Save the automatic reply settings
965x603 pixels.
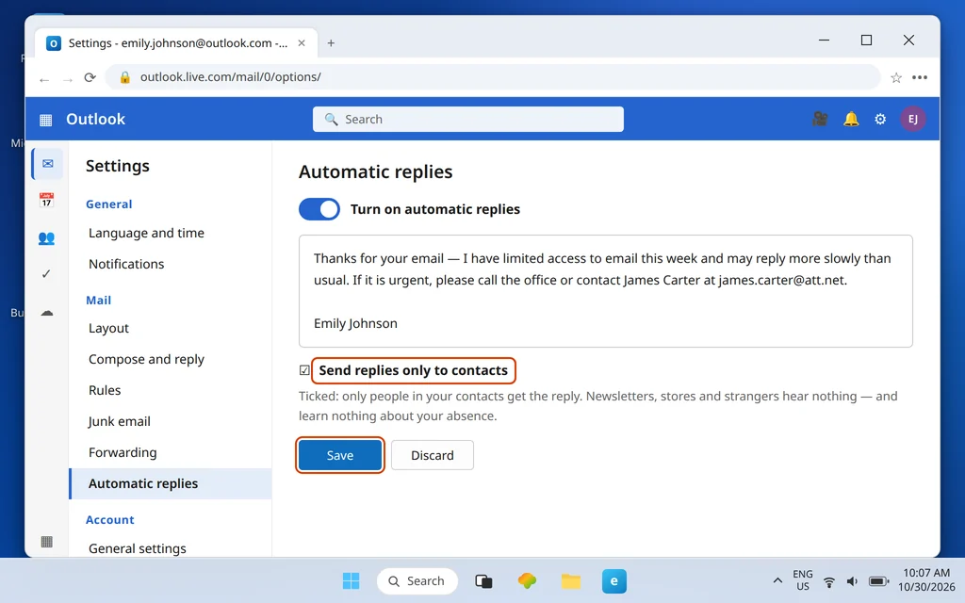[340, 455]
